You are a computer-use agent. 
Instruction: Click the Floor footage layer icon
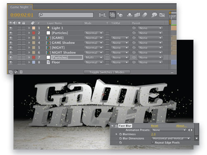click(x=48, y=62)
